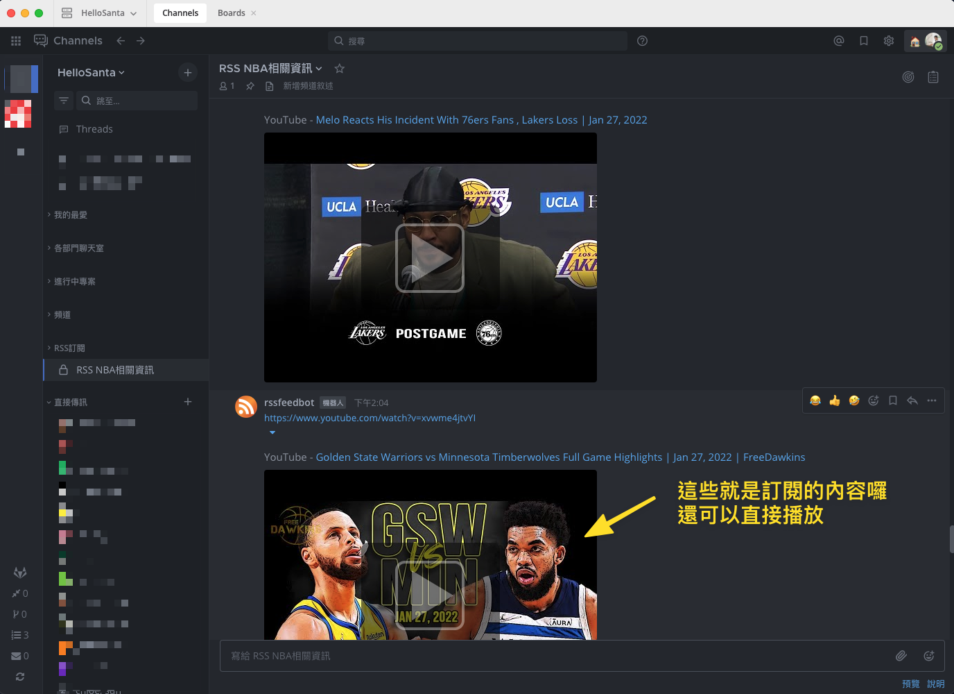954x694 pixels.
Task: Open RSS NBA相關資訊 channel header dropdown
Action: point(270,69)
